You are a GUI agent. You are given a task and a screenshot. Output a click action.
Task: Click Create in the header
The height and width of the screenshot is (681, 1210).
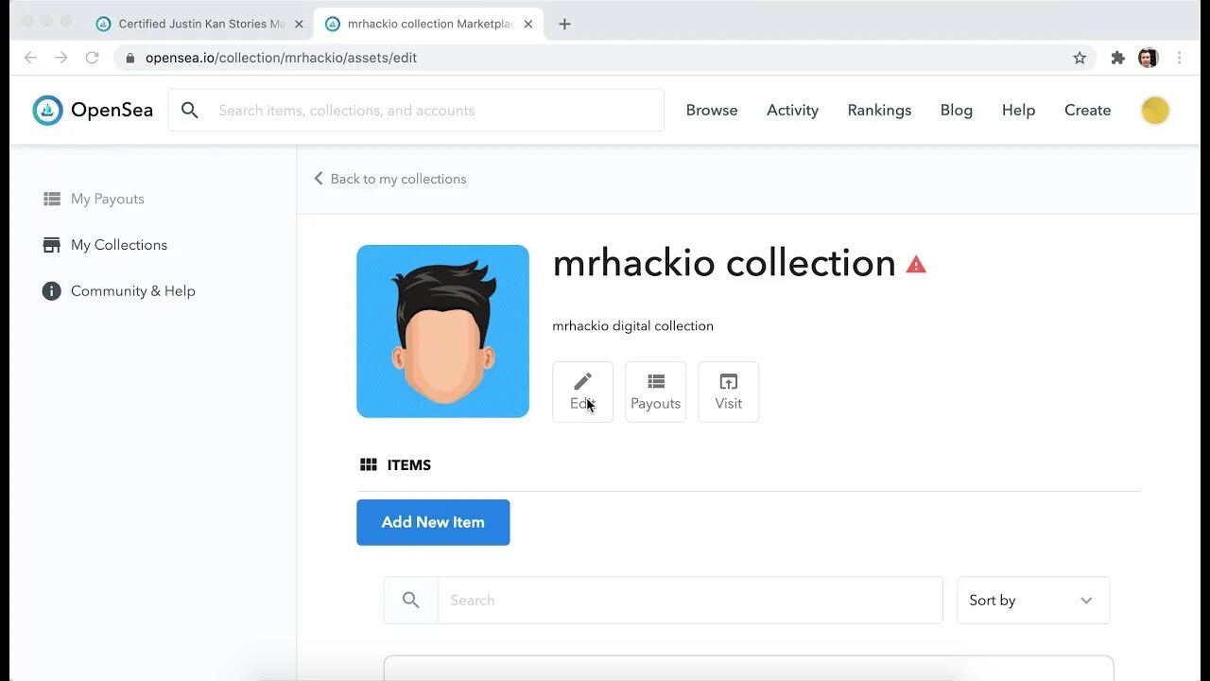pyautogui.click(x=1087, y=111)
